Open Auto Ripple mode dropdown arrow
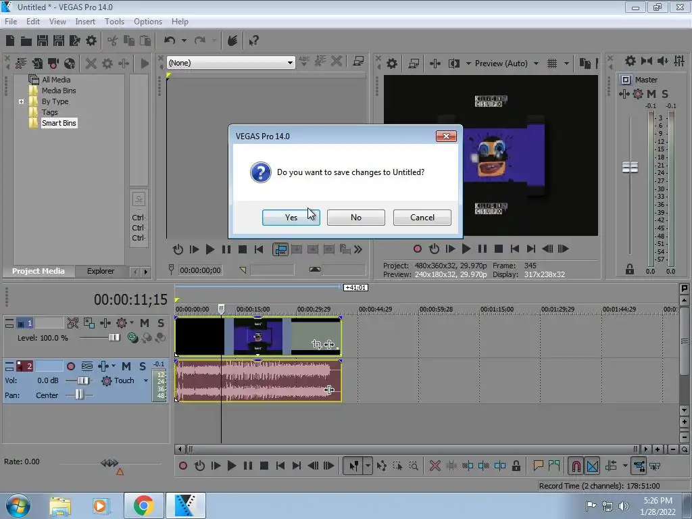 point(625,466)
